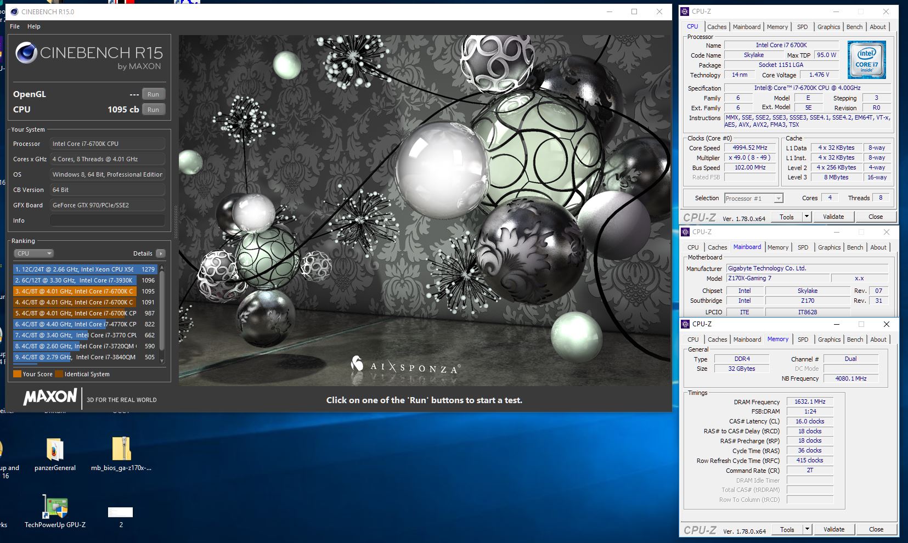Screen dimensions: 908x543
Task: Click Close button in top CPU-Z window
Action: pyautogui.click(x=876, y=217)
